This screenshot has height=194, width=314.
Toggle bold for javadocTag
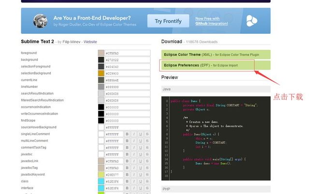tap(127, 168)
